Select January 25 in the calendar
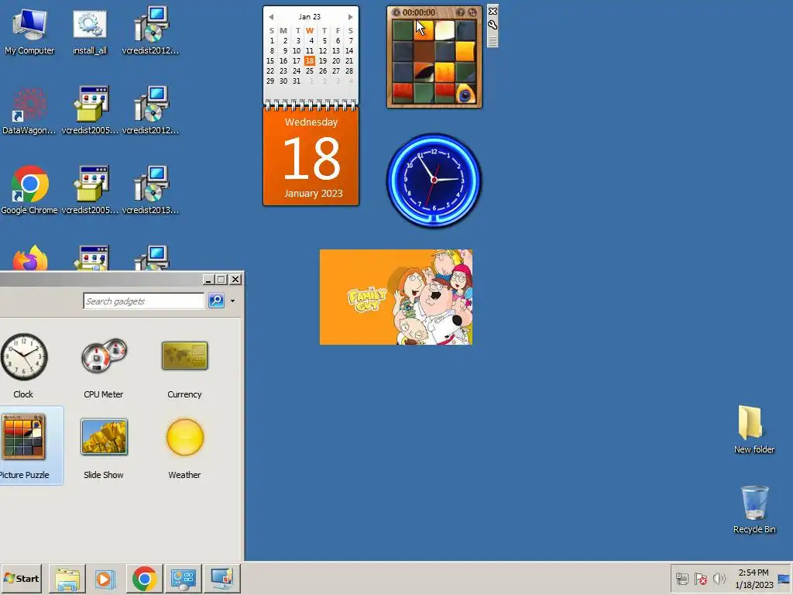The width and height of the screenshot is (793, 595). tap(310, 71)
